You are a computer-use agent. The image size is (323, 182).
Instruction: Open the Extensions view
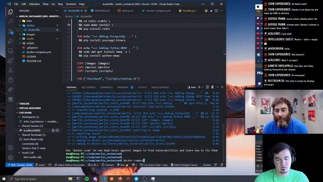pyautogui.click(x=10, y=61)
